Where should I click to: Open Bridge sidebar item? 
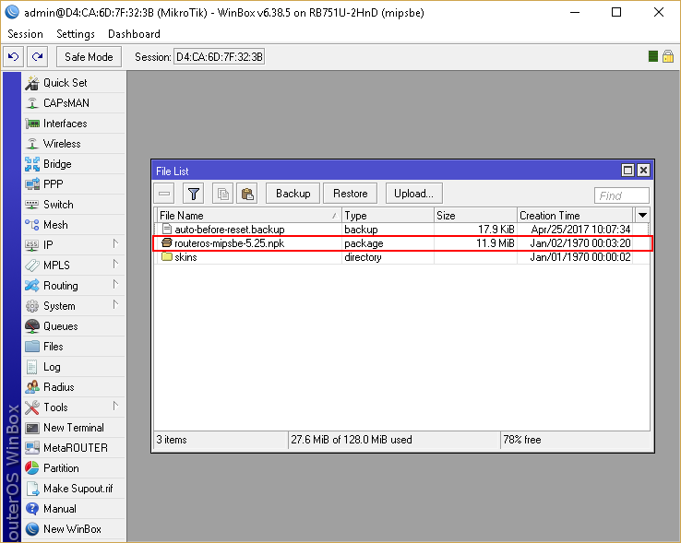74,164
